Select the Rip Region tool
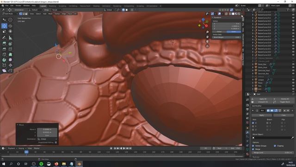This screenshot has width=296, height=167. point(10,71)
